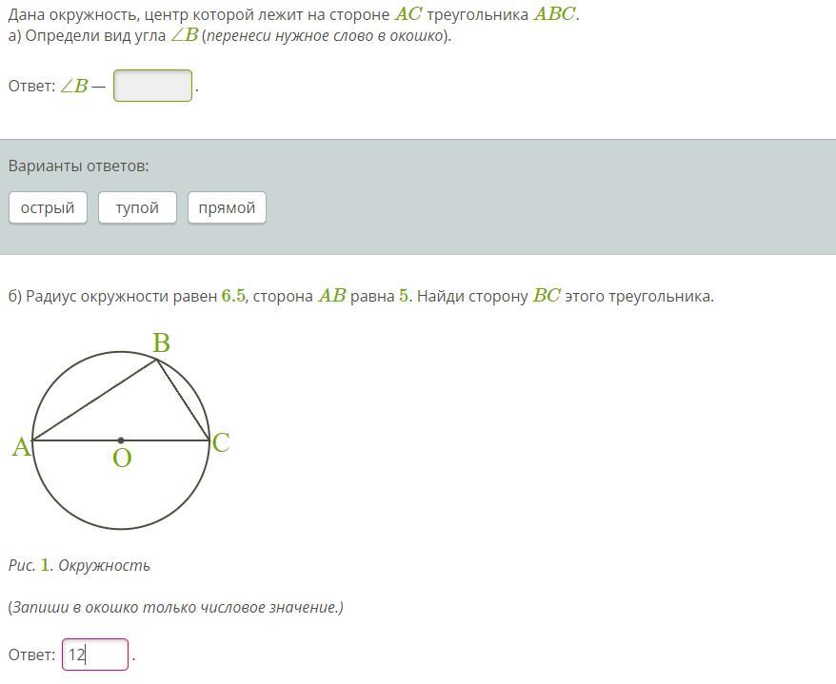Click center point O on the circle

pos(121,440)
